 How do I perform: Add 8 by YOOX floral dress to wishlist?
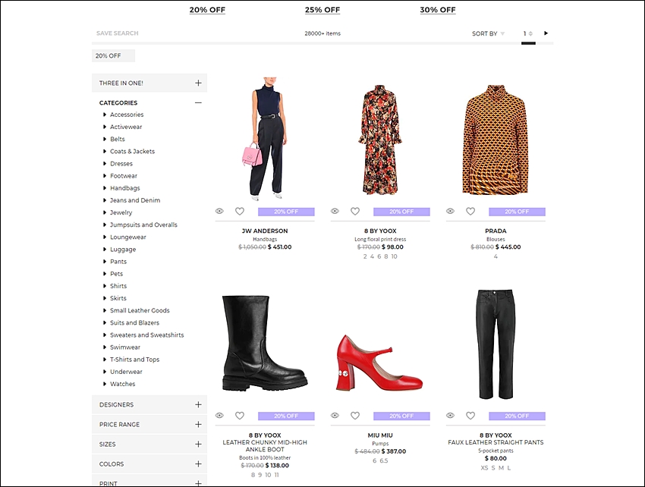point(355,211)
